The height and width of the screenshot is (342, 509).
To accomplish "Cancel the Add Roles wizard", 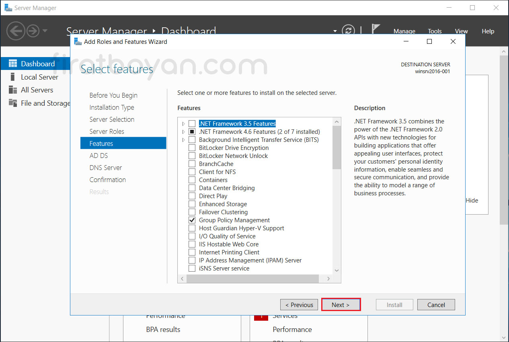I will pyautogui.click(x=436, y=305).
